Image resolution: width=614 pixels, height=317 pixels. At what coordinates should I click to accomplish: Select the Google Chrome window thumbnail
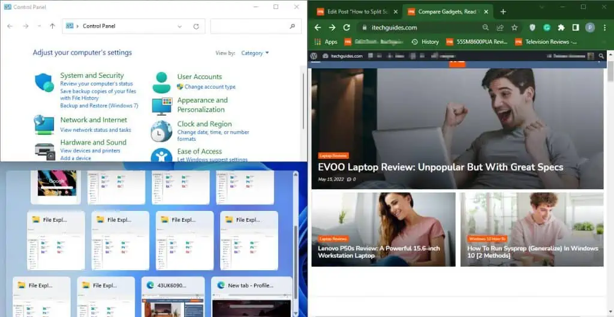click(56, 187)
